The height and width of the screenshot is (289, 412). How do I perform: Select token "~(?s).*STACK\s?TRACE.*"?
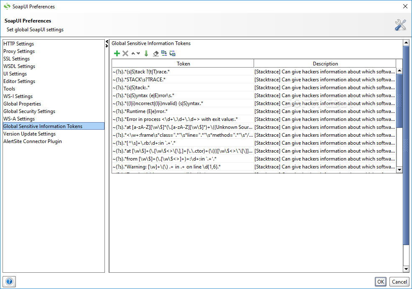coord(183,80)
